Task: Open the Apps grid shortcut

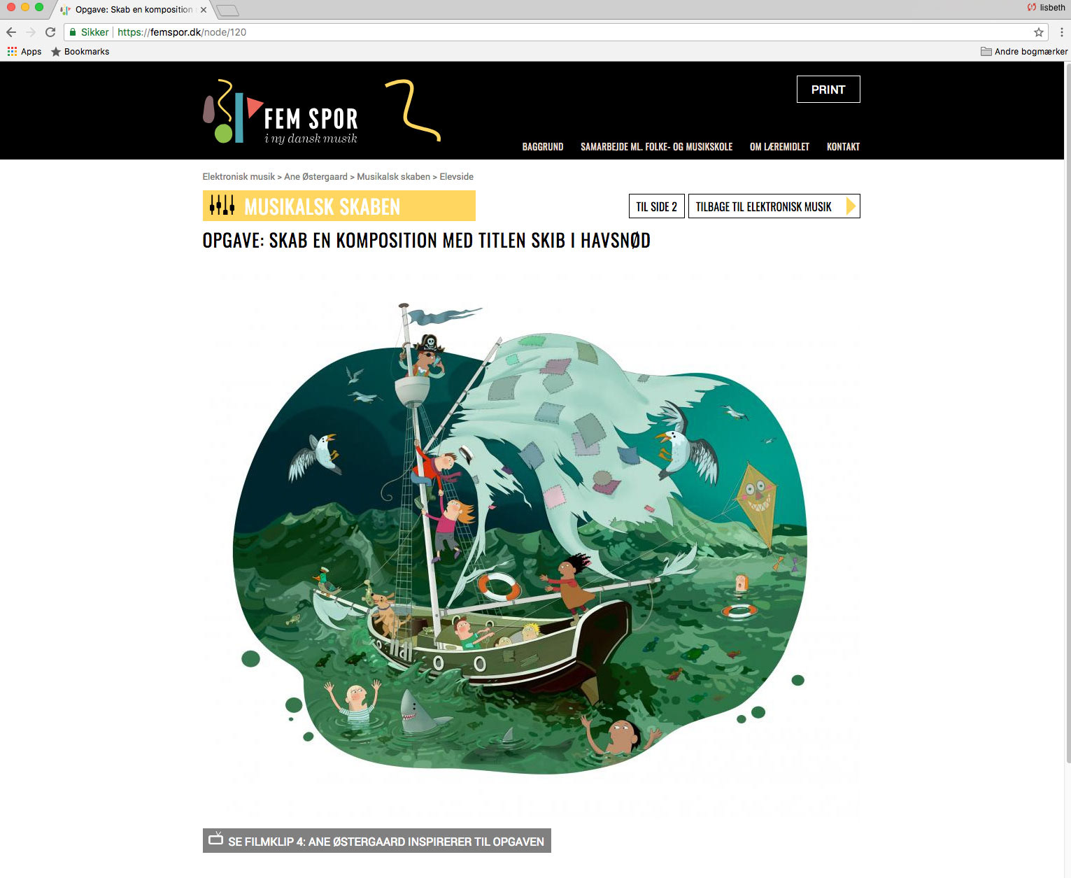Action: coord(24,52)
